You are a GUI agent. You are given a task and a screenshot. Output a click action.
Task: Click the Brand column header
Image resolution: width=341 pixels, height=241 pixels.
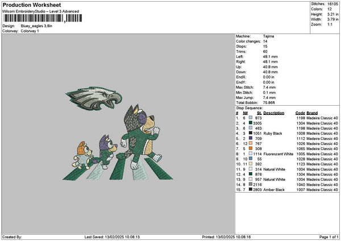tap(312, 113)
